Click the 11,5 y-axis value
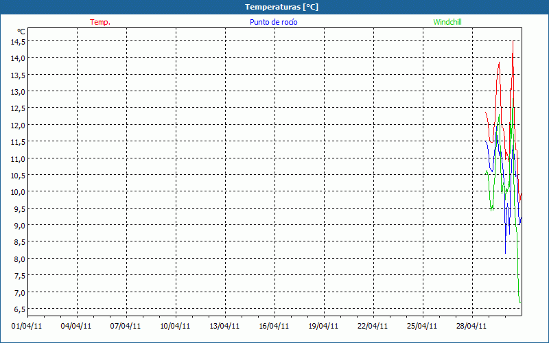Screen dimensions: 549x343 [18, 142]
